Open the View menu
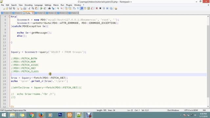Viewport: 210px width, 118px height. pos(21,5)
